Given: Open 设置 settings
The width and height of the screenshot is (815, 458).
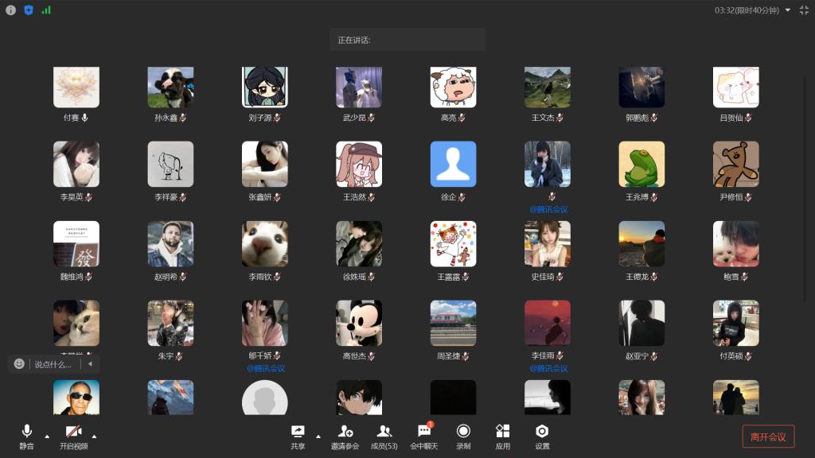Looking at the screenshot, I should tap(542, 436).
